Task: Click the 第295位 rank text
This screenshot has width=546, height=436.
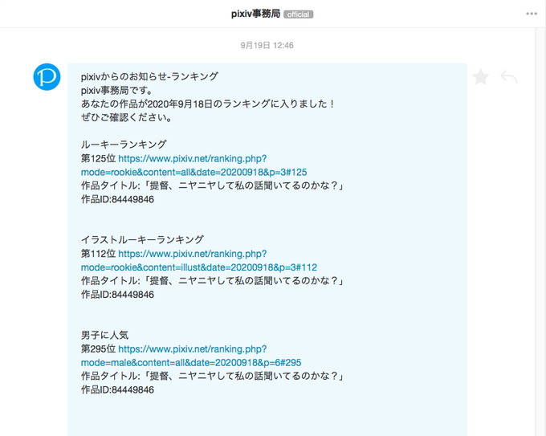Action: pyautogui.click(x=98, y=349)
